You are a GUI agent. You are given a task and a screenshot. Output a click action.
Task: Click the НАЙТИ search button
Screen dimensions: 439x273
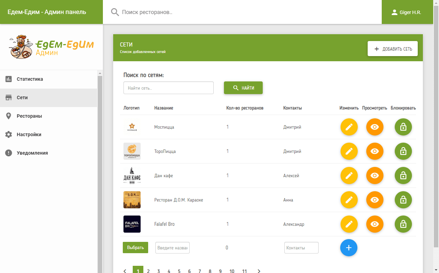coord(243,88)
